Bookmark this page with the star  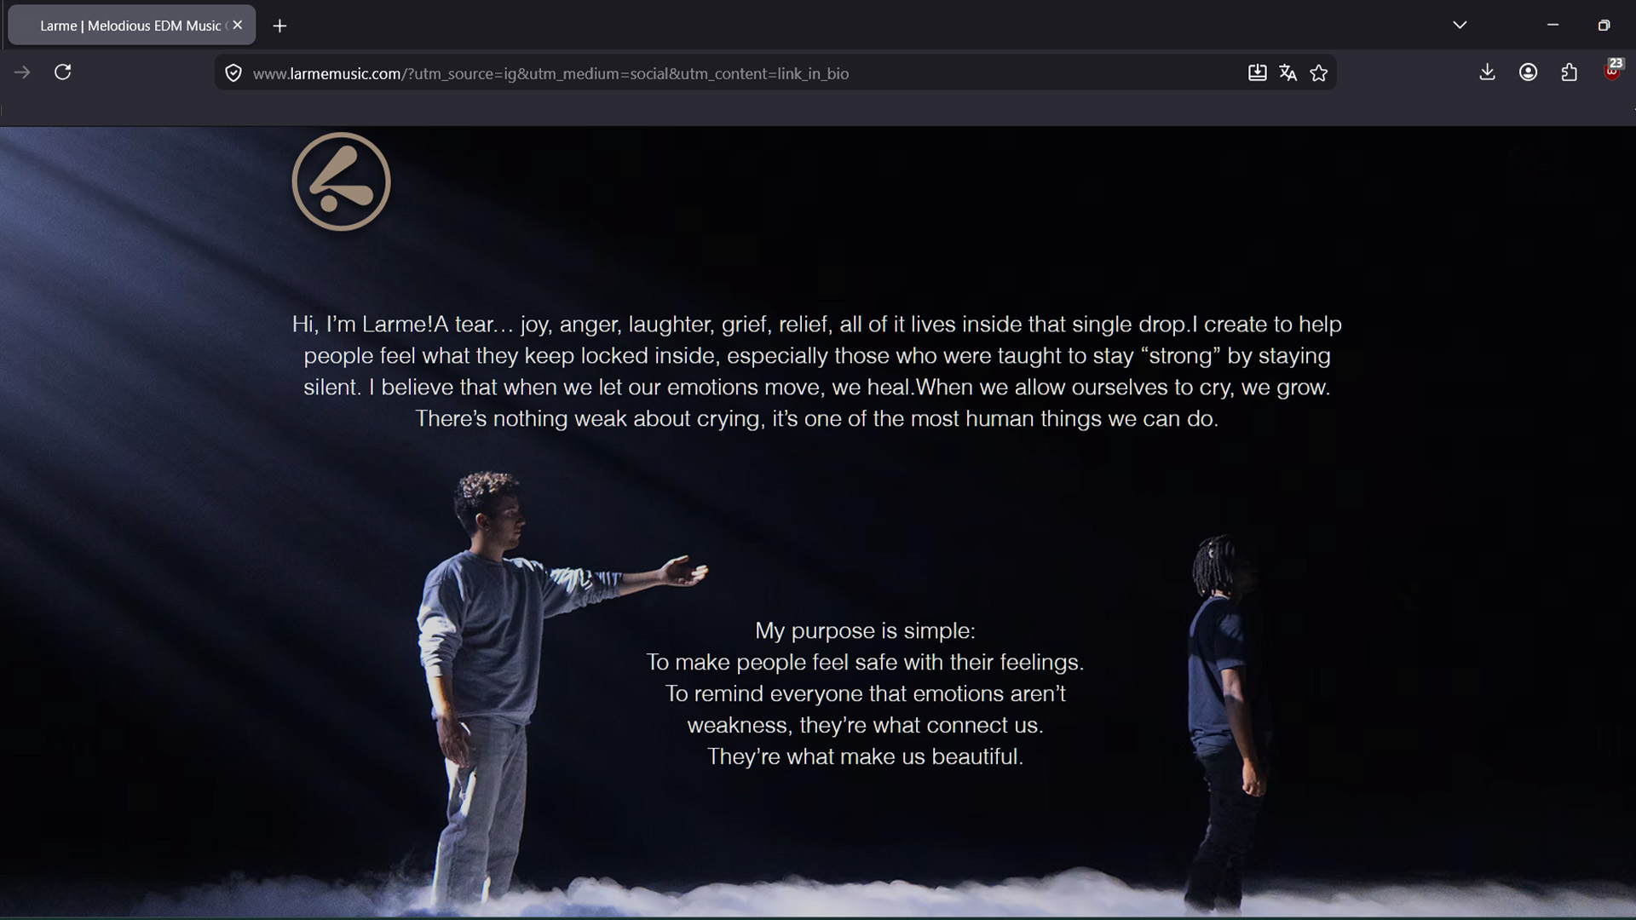click(1319, 73)
